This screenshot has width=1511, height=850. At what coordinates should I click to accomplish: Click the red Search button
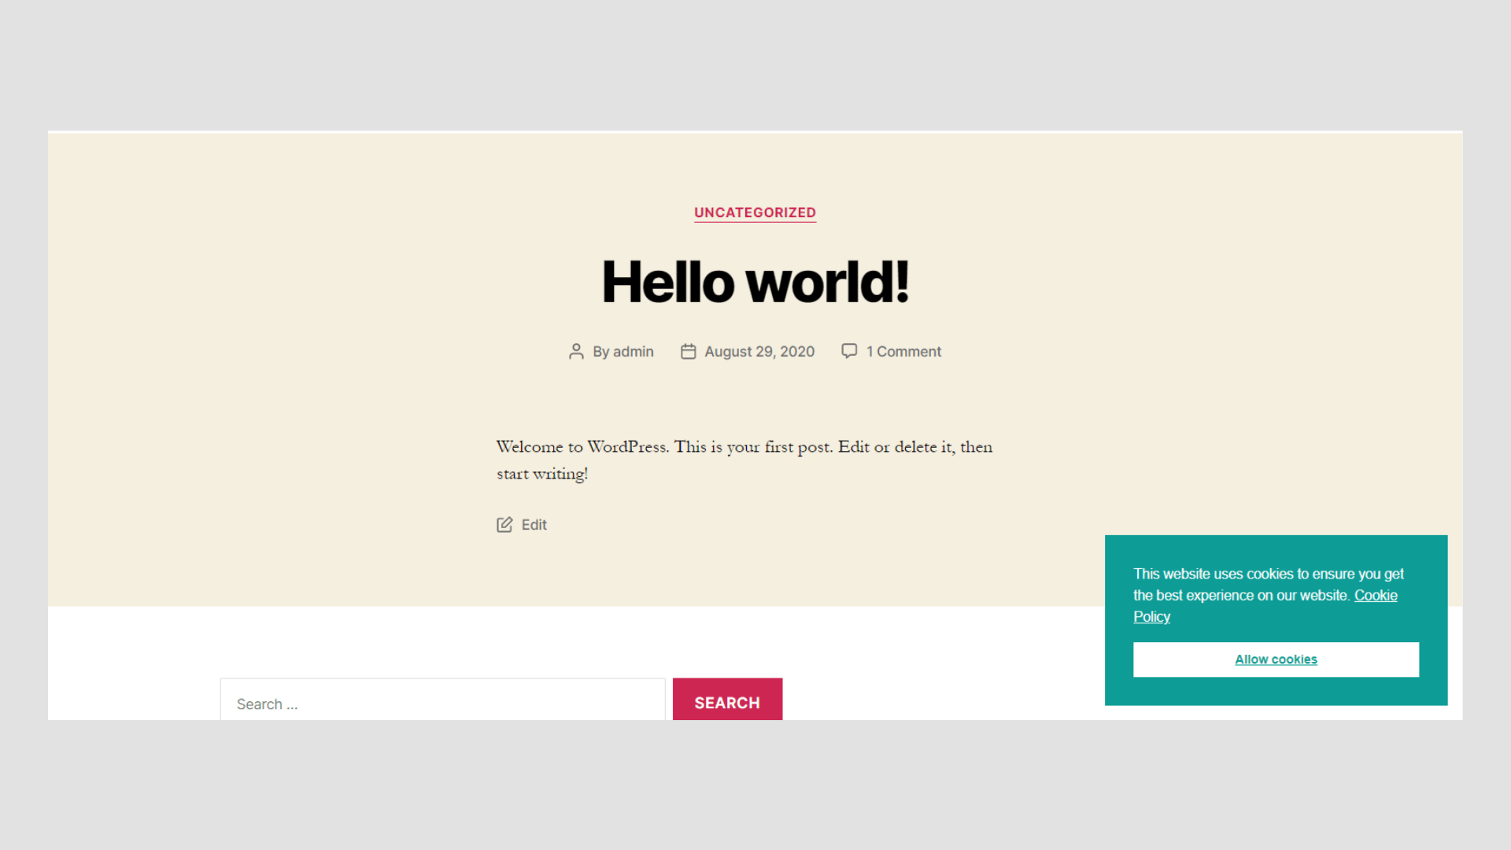(x=727, y=700)
